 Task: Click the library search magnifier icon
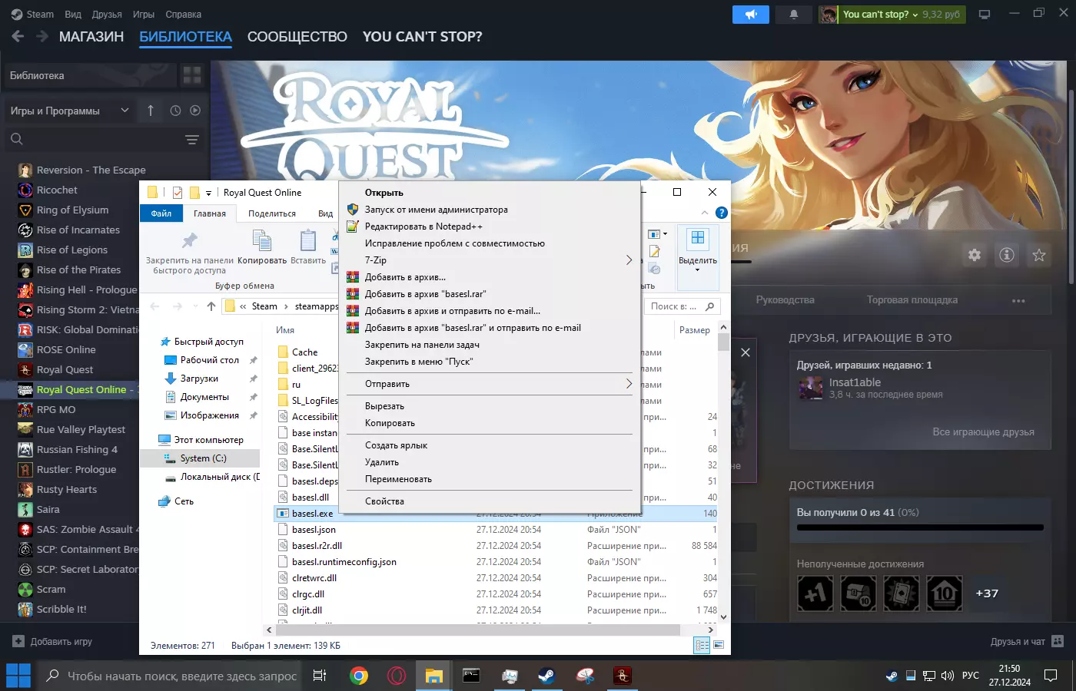coord(17,139)
